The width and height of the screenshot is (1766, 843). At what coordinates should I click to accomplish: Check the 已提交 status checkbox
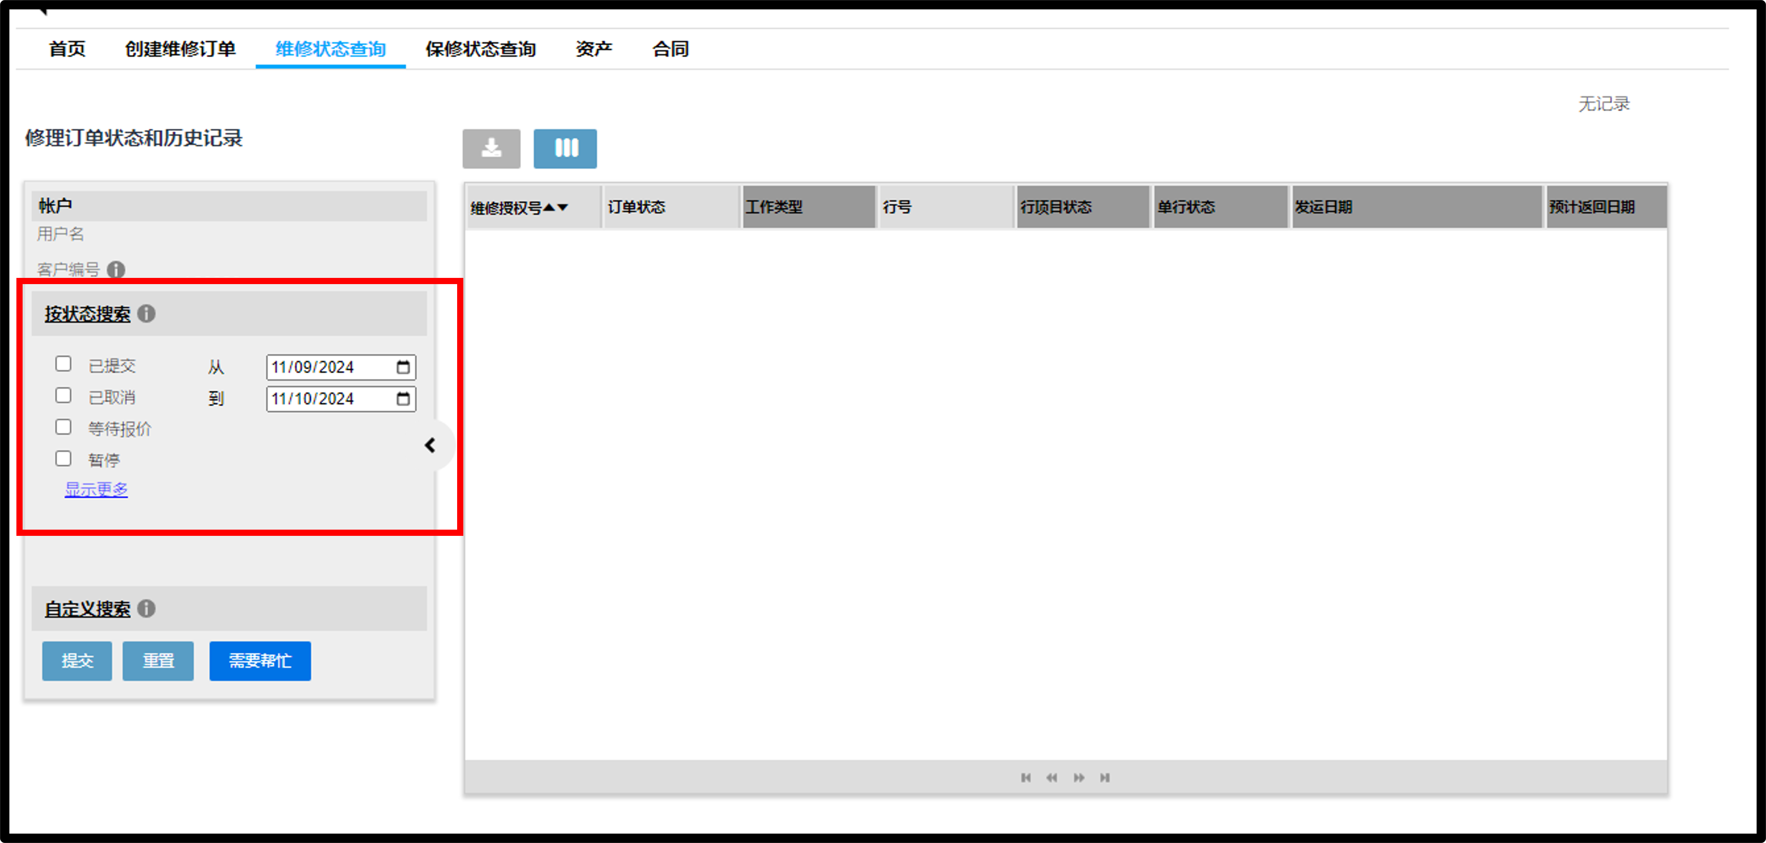63,364
